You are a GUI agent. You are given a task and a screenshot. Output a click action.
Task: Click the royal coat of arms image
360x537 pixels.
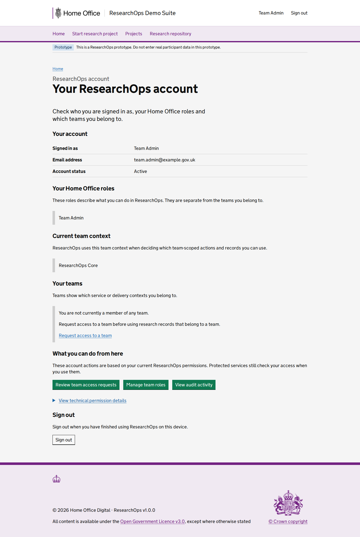[288, 503]
